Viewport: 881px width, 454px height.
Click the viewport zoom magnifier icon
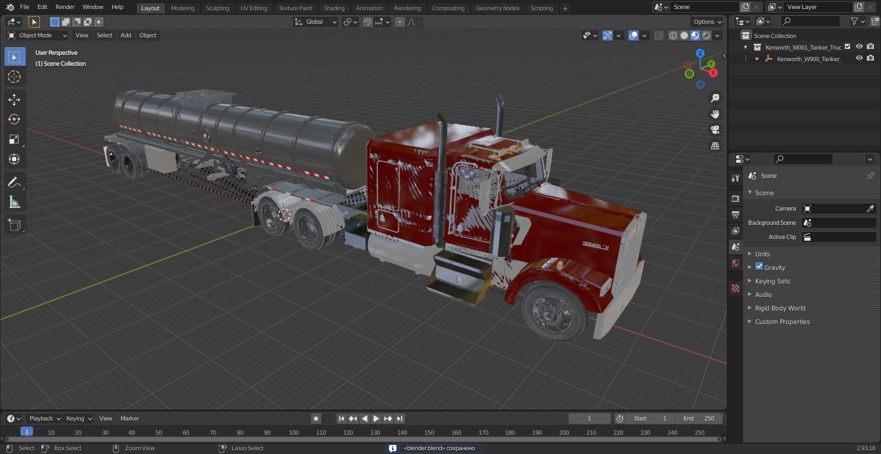tap(715, 98)
